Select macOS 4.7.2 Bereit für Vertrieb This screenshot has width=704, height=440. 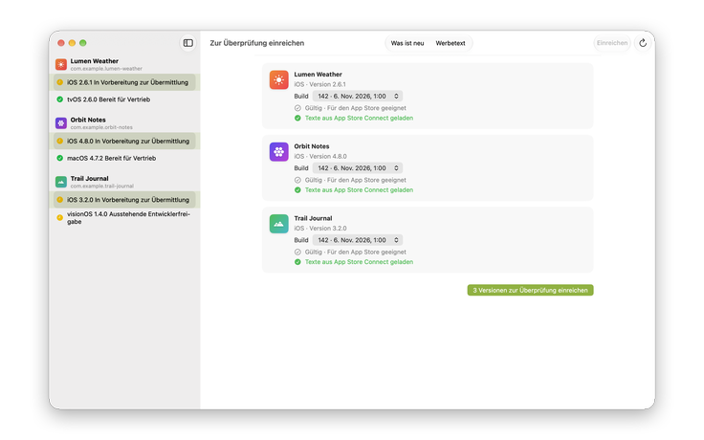pos(124,158)
